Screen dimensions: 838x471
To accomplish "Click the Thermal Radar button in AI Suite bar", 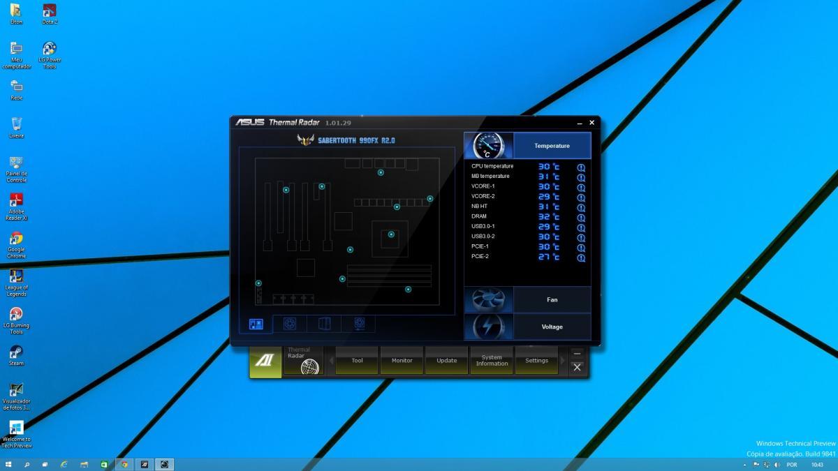I will [304, 361].
